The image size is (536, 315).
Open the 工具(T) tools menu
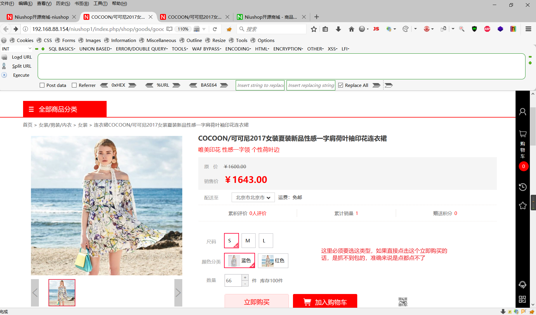[100, 3]
